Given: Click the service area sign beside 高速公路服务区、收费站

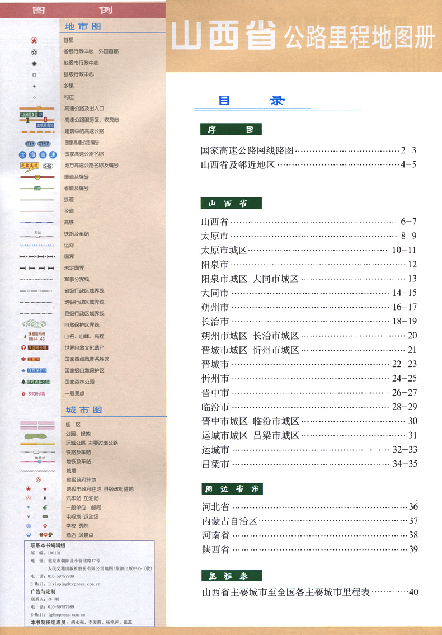Looking at the screenshot, I should point(31,115).
